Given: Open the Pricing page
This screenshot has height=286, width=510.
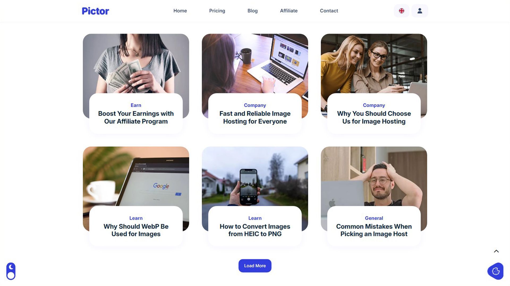Looking at the screenshot, I should click(x=217, y=11).
